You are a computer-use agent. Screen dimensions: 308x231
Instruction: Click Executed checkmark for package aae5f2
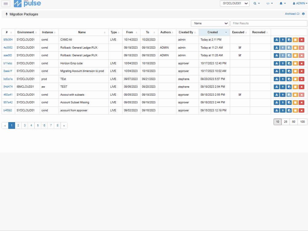click(240, 55)
